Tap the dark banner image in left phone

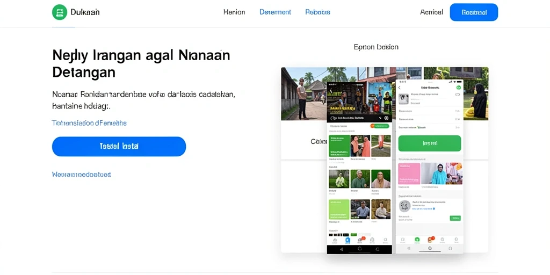coord(359,102)
